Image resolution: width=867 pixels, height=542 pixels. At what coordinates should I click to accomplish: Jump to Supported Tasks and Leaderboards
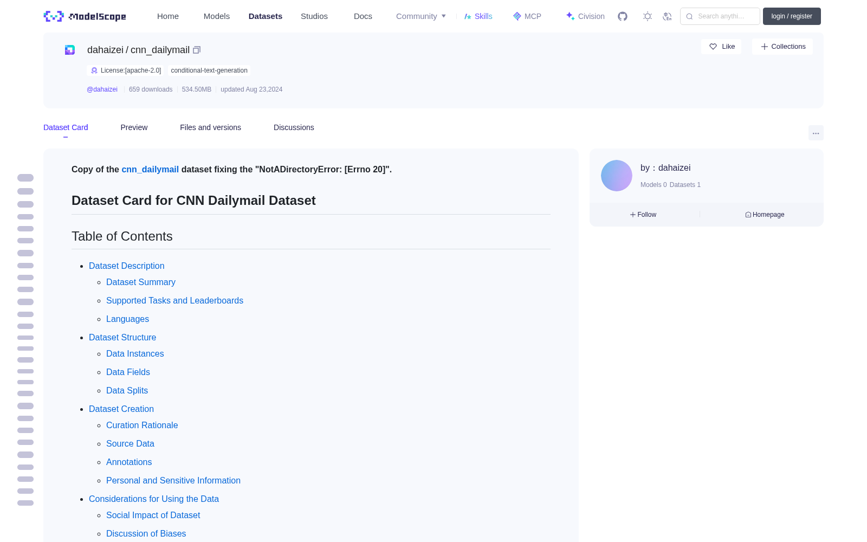point(174,301)
